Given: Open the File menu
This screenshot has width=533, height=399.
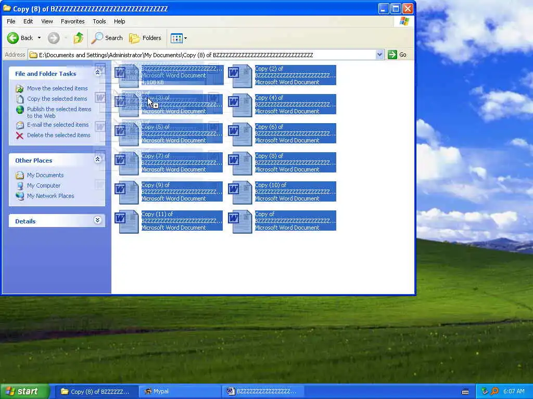Looking at the screenshot, I should point(11,21).
